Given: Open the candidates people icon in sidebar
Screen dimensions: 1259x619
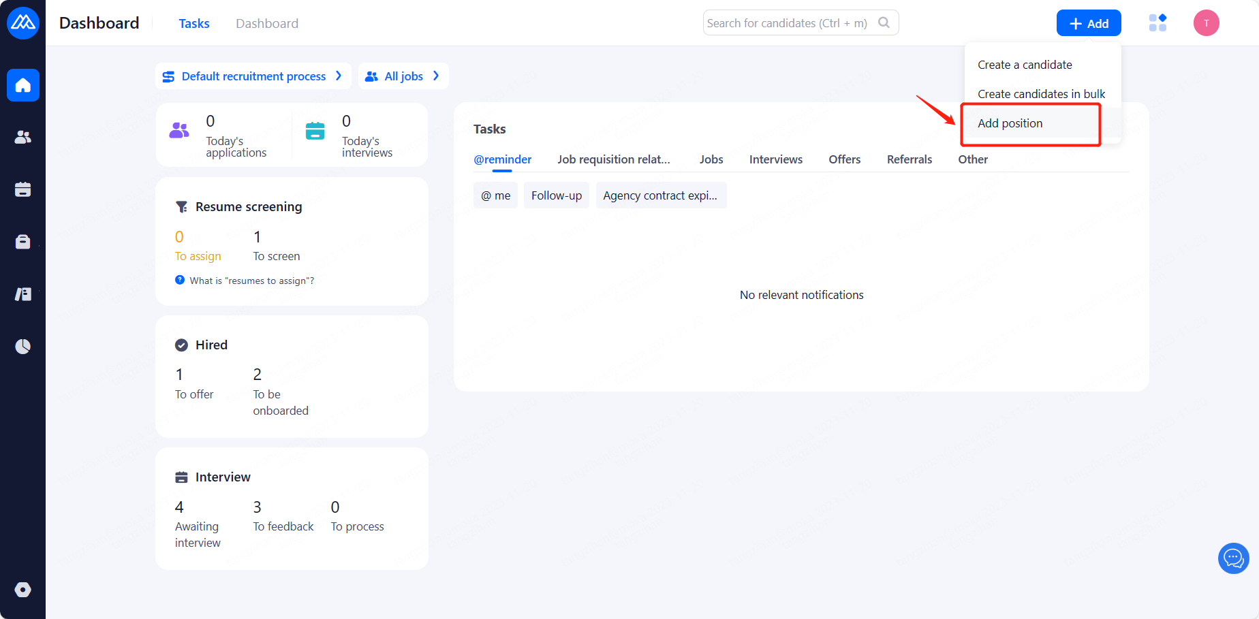Looking at the screenshot, I should (23, 137).
